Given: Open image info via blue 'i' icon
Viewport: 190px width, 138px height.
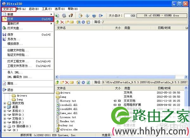Looking at the screenshot, I should pyautogui.click(x=87, y=16).
